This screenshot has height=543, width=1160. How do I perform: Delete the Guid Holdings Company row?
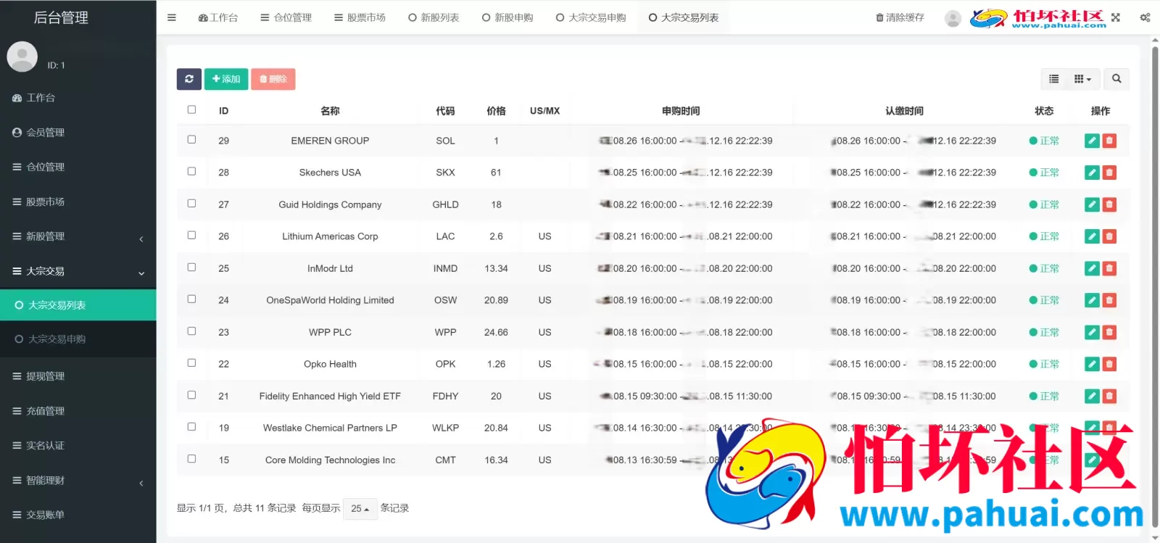1109,204
